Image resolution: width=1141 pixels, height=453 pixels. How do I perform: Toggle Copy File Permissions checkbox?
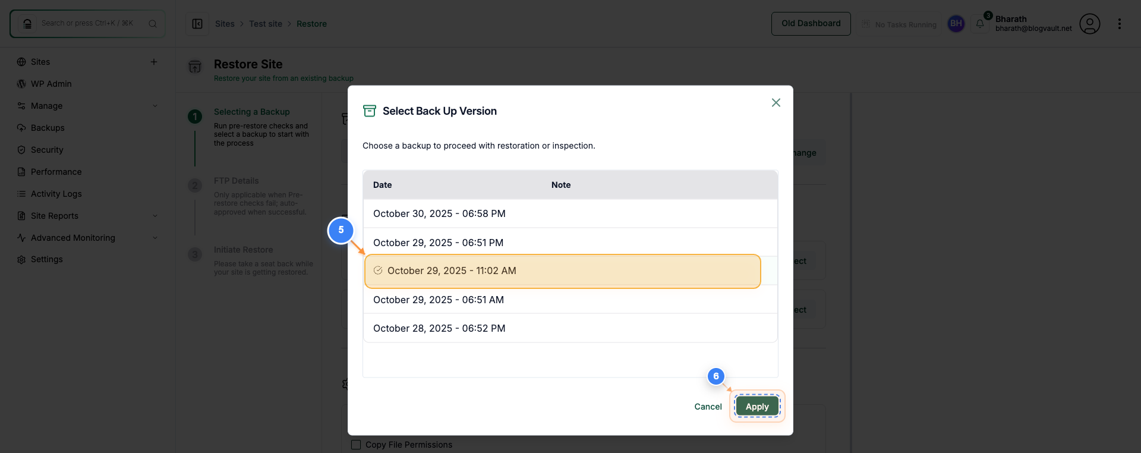tap(356, 445)
